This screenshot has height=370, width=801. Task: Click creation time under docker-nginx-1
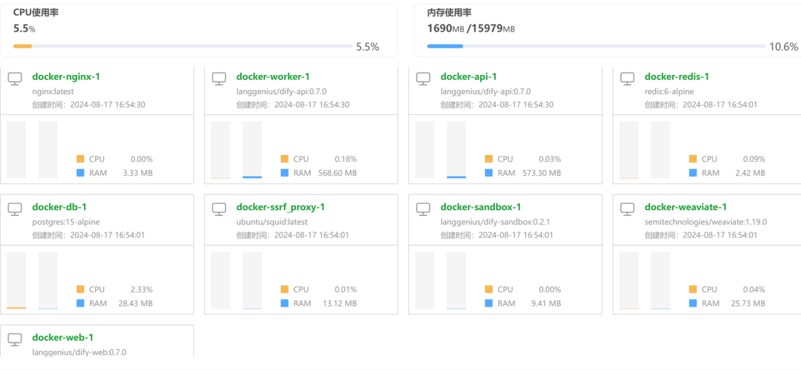pyautogui.click(x=88, y=104)
